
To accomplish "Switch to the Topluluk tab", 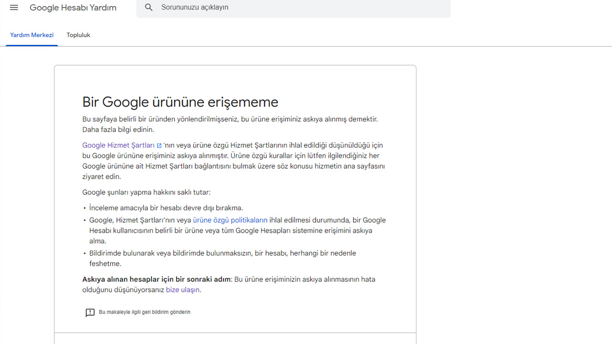I will (x=78, y=35).
